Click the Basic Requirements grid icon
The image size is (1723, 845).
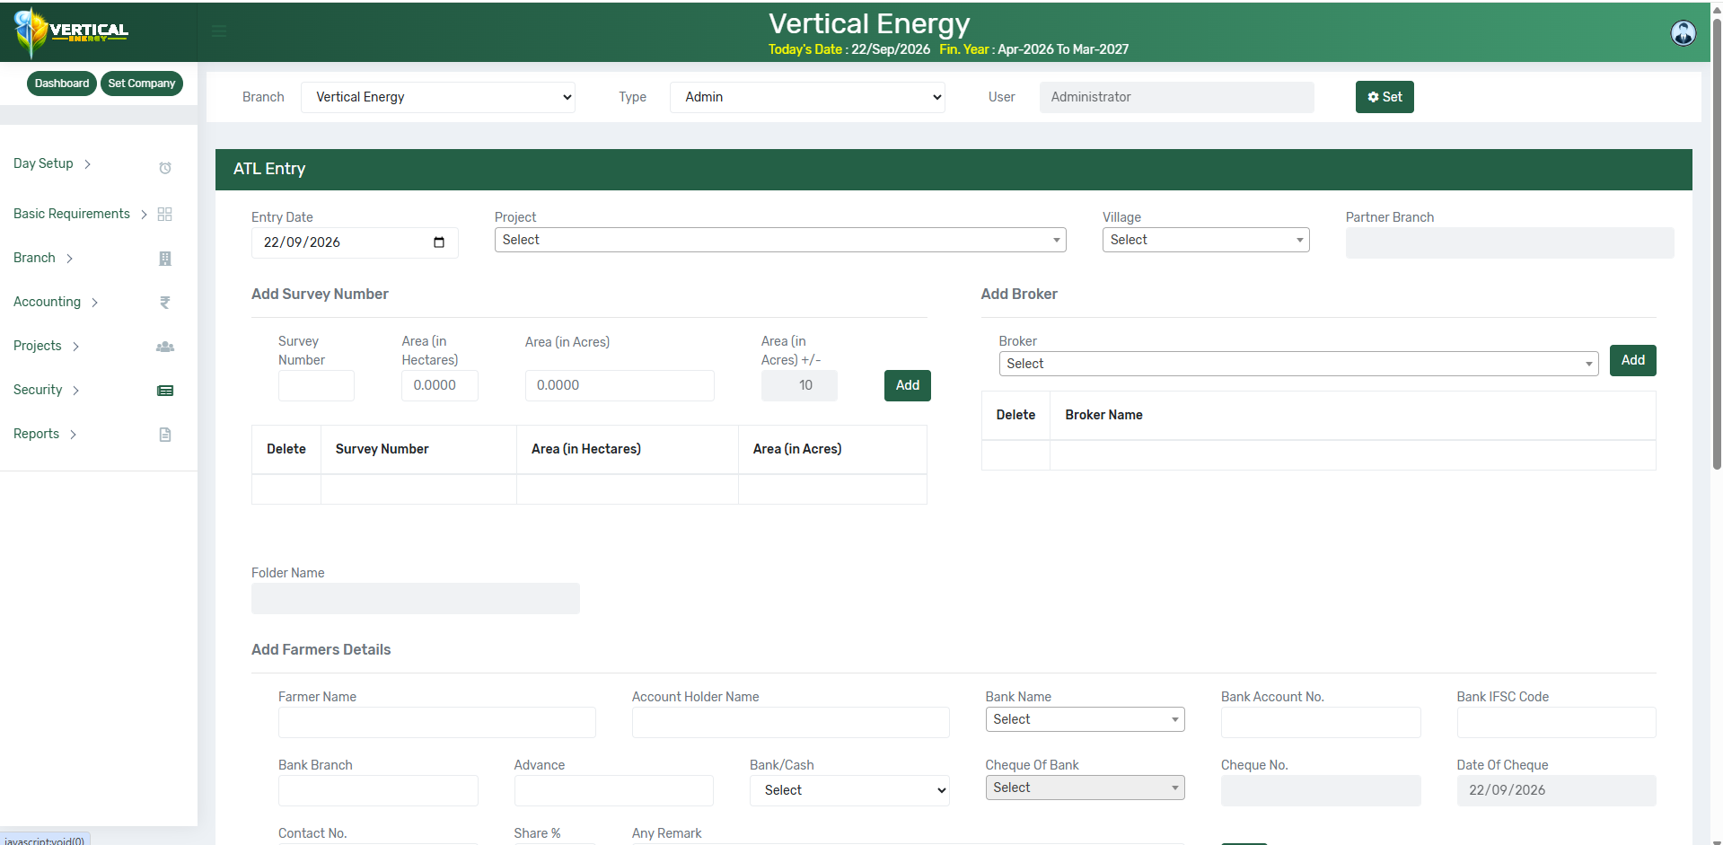point(165,214)
